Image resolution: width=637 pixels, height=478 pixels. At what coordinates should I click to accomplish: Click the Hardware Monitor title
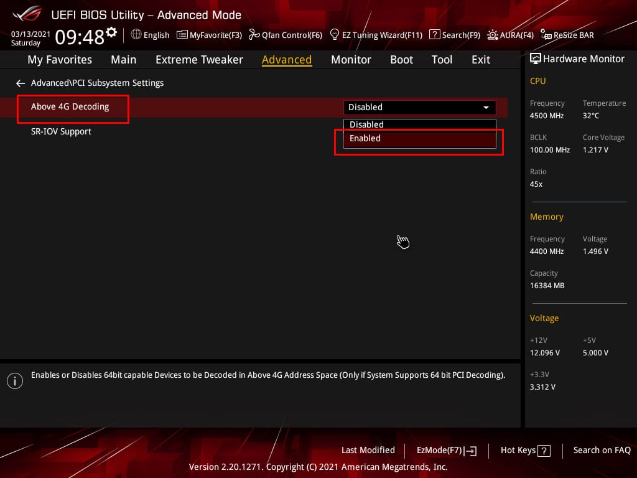coord(584,59)
